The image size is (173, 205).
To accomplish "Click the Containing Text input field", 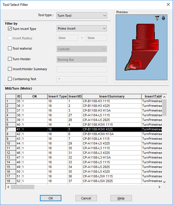I will [x=82, y=79].
